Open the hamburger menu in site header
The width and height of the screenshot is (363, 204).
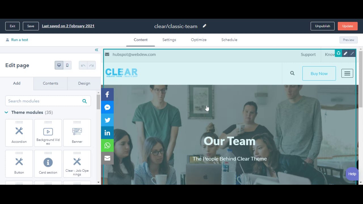tap(347, 73)
